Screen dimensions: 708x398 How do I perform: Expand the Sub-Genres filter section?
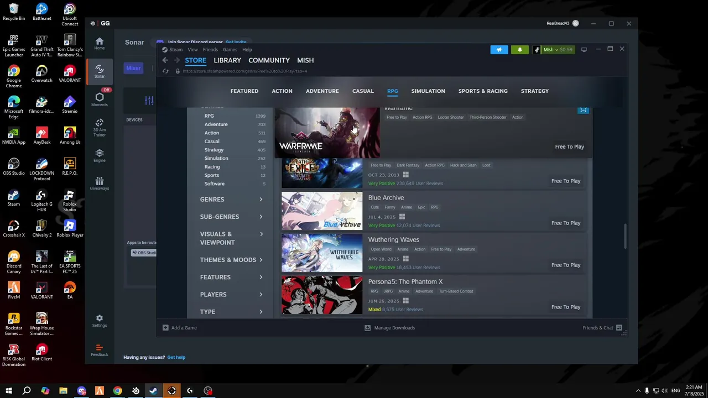tap(231, 217)
